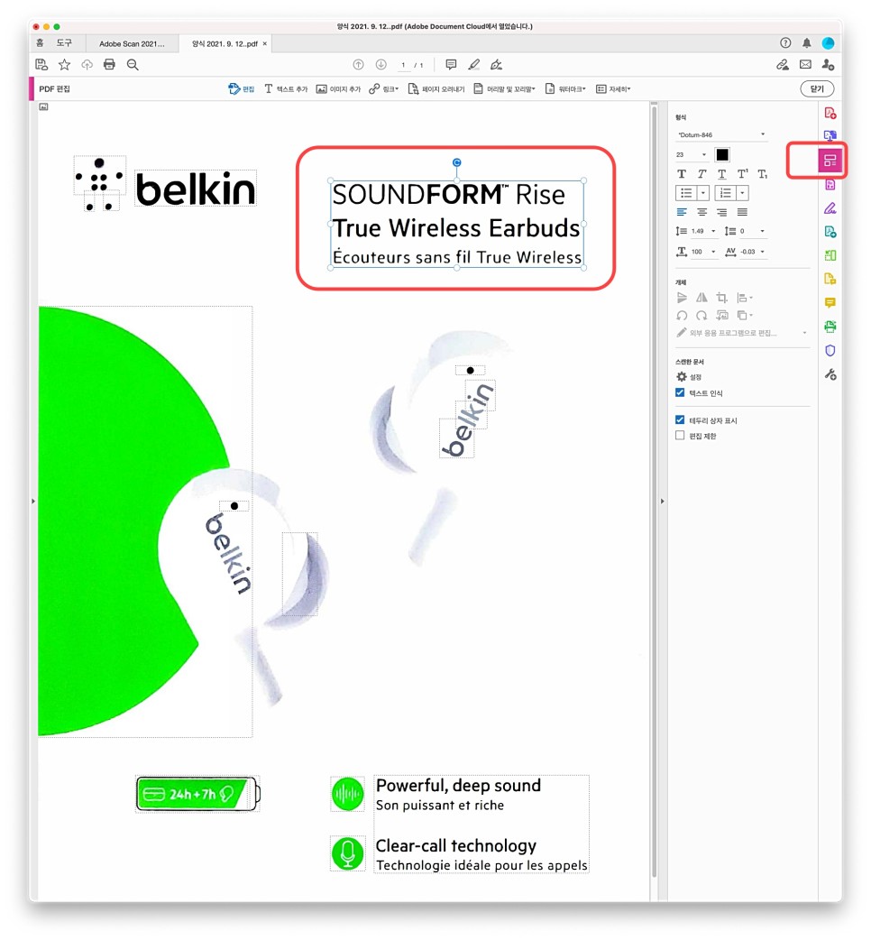Send file by email envelope icon
871x940 pixels.
pyautogui.click(x=805, y=65)
